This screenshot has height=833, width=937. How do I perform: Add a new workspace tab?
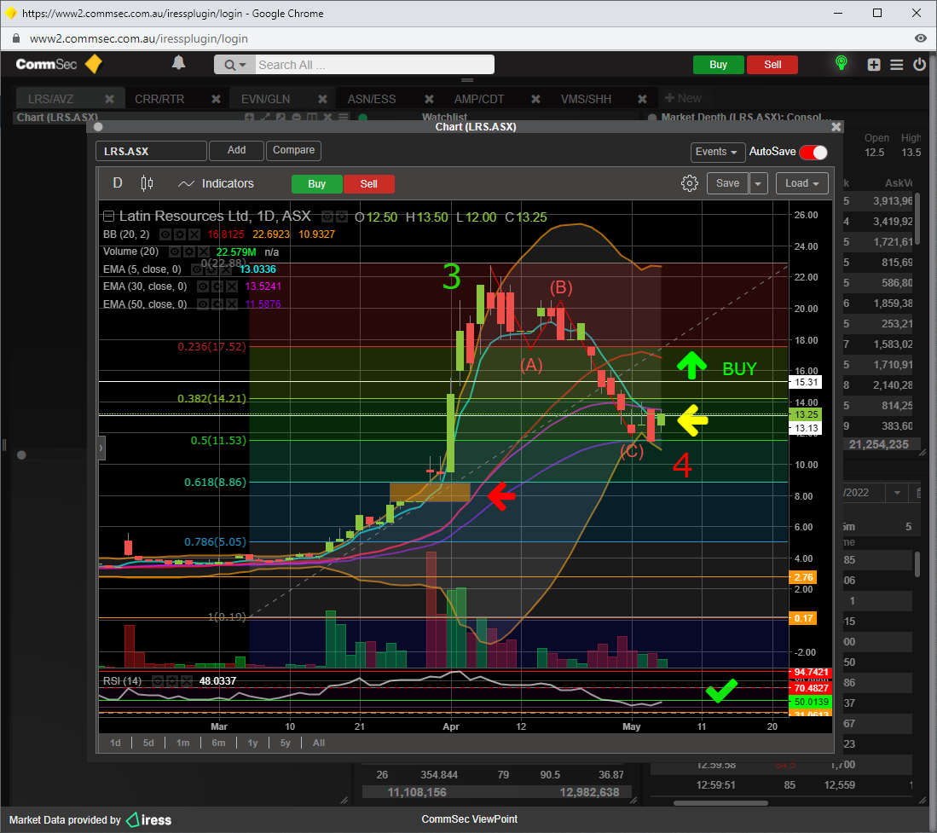pos(682,99)
